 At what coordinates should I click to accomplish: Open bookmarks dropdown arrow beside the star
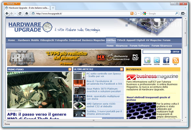139,13
